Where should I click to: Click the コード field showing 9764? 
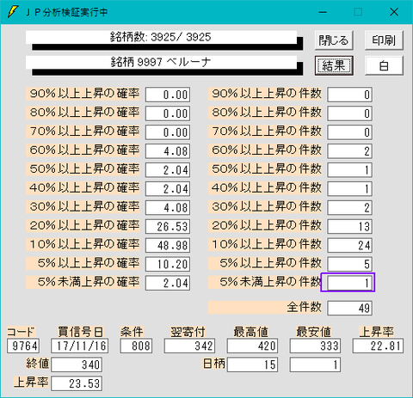click(x=23, y=346)
